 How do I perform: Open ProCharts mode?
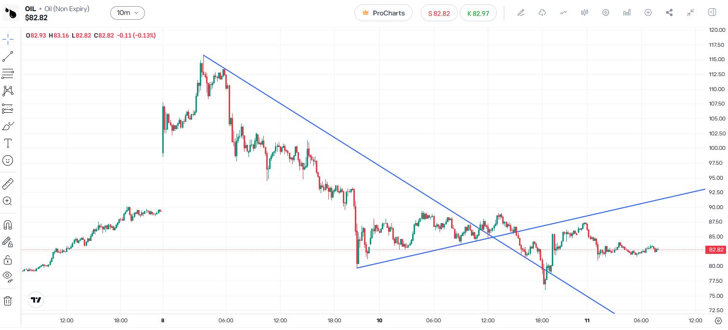(x=383, y=13)
